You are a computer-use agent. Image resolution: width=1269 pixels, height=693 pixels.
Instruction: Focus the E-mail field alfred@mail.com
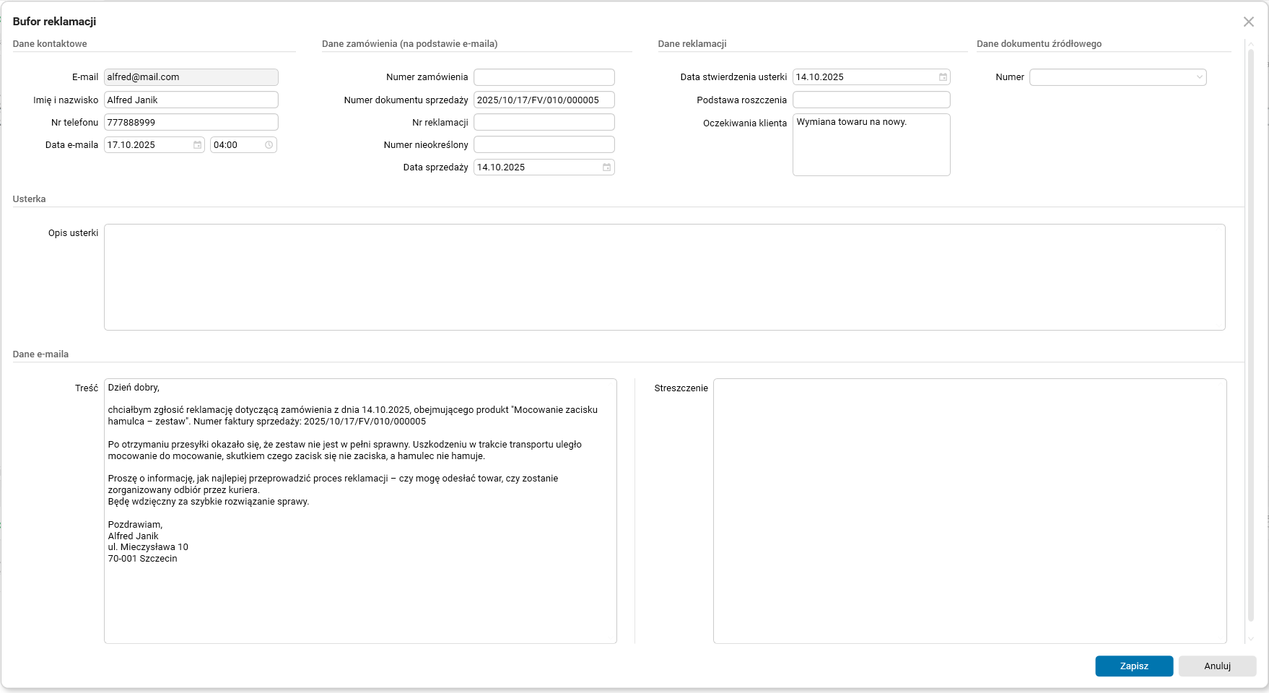(191, 77)
